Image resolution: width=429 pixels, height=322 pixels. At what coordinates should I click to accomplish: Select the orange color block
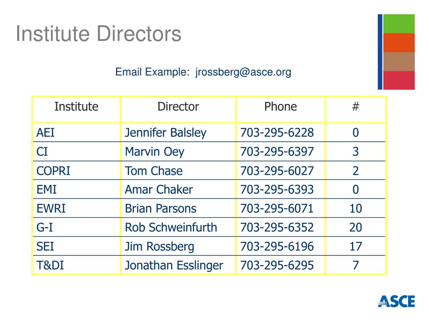point(399,43)
